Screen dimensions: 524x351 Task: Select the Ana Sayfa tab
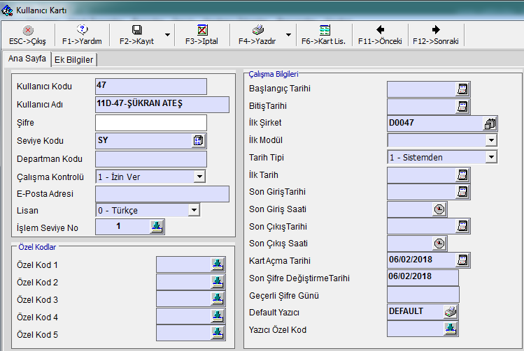click(x=27, y=59)
